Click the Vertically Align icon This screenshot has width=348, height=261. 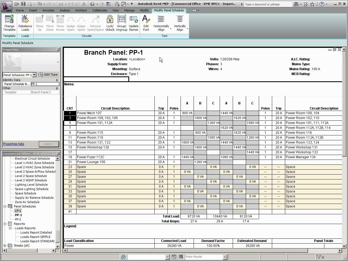(180, 20)
